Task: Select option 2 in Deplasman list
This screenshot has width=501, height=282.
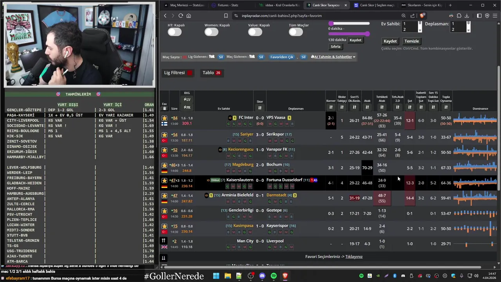Action: 458,29
